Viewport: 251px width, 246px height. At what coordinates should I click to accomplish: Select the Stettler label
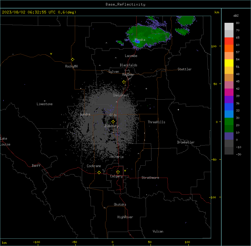coord(185,69)
